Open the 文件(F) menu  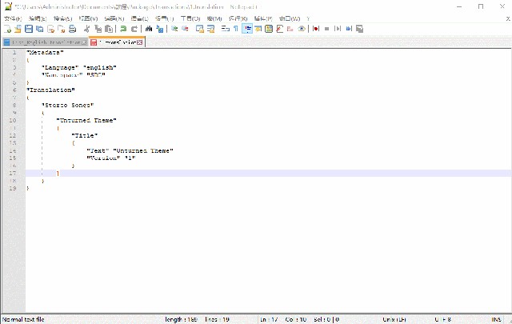pos(13,18)
